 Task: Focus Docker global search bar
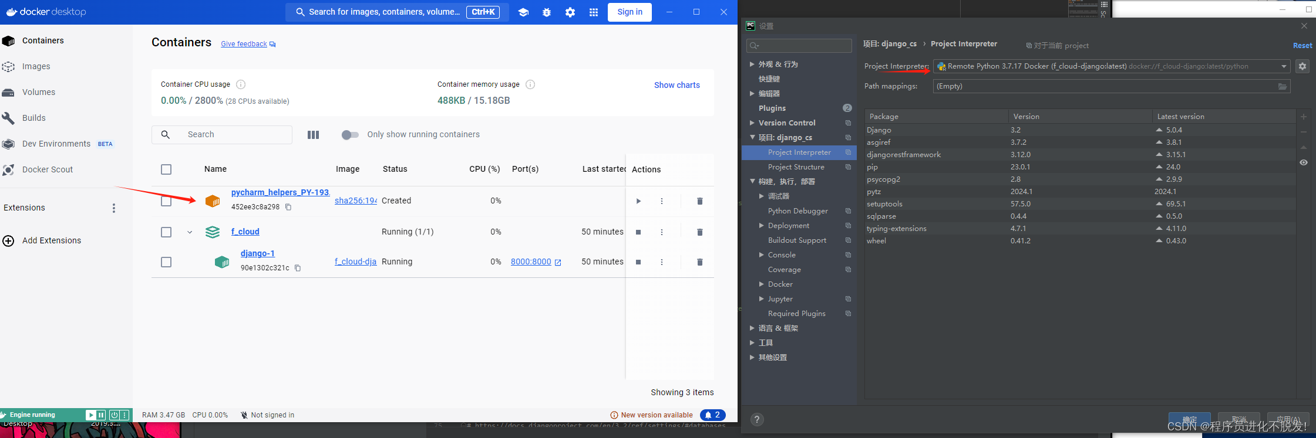pyautogui.click(x=396, y=12)
